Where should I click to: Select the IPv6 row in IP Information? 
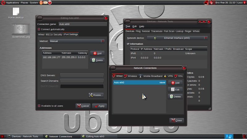pos(169,53)
